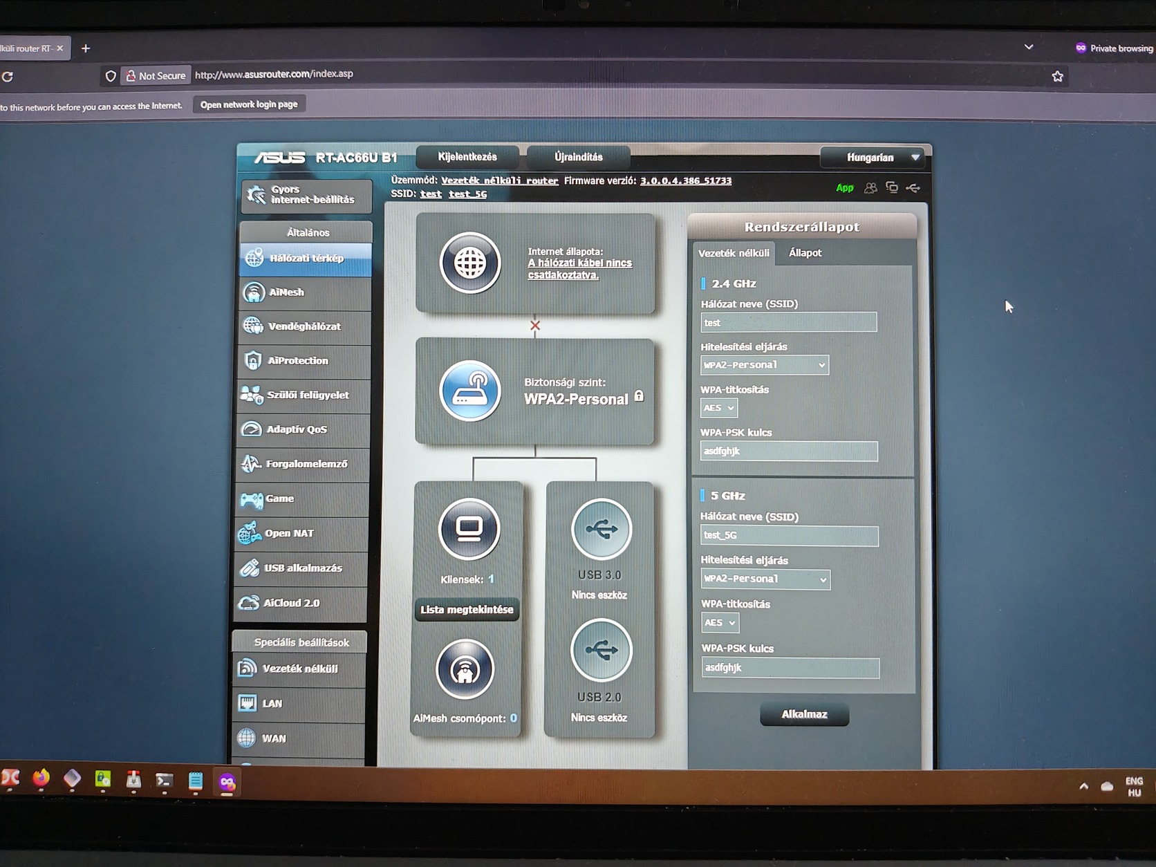1156x867 pixels.
Task: Open AiMesh in the sidebar
Action: click(x=305, y=292)
